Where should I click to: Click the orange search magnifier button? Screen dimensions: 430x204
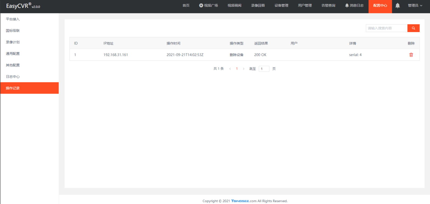tap(413, 28)
